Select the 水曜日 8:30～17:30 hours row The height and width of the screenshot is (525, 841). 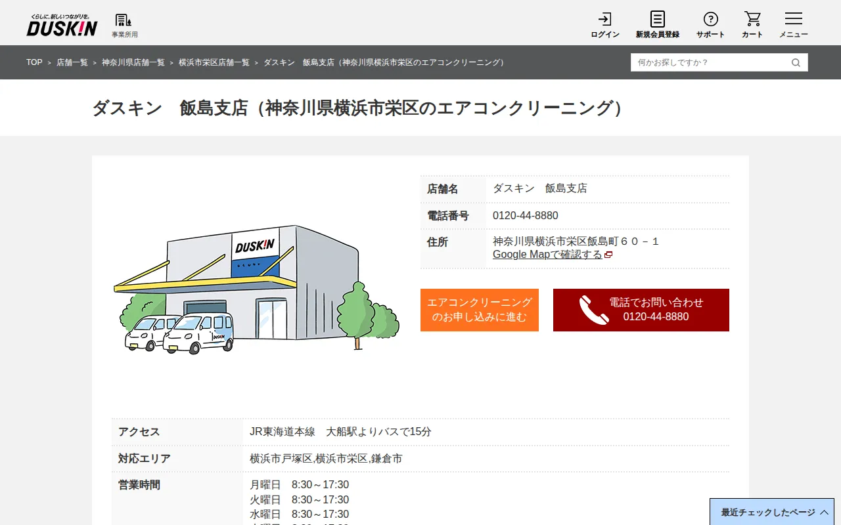coord(300,514)
